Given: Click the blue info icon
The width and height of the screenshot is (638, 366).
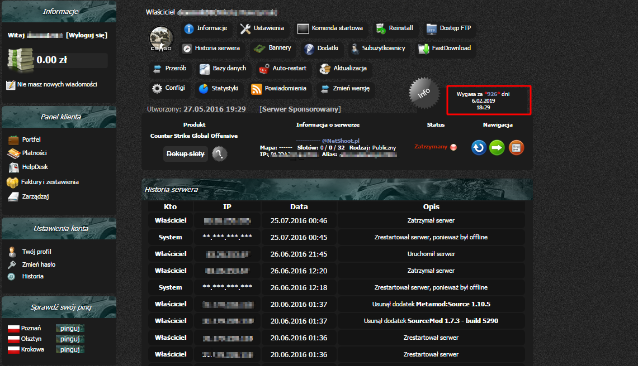Looking at the screenshot, I should click(189, 29).
